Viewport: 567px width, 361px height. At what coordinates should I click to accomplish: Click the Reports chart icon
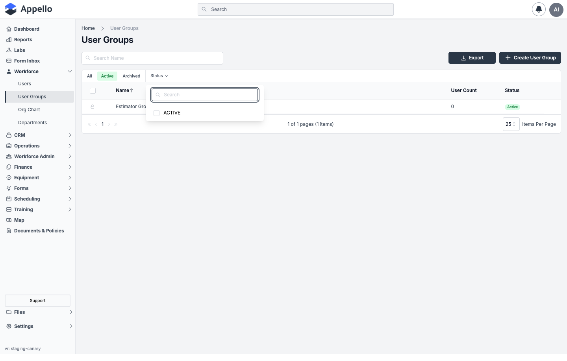9,40
